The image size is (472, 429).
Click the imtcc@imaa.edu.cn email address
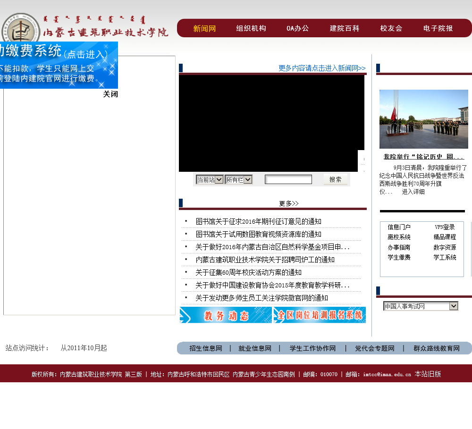click(x=387, y=375)
